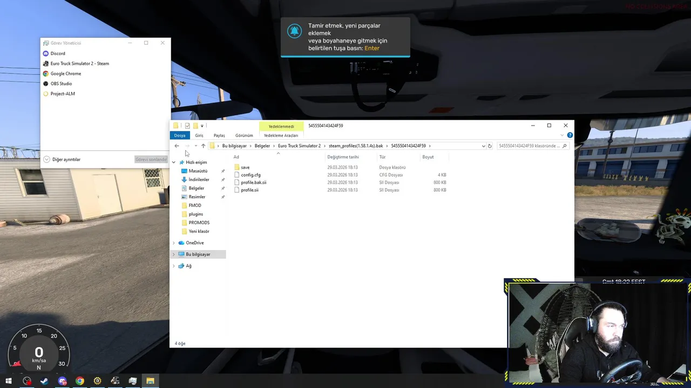The height and width of the screenshot is (388, 691).
Task: Switch to the Giriş ribbon tab
Action: (199, 135)
